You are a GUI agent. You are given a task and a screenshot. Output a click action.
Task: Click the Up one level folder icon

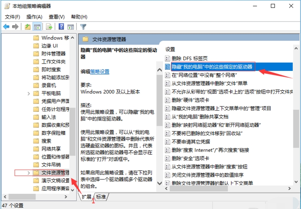click(28, 27)
